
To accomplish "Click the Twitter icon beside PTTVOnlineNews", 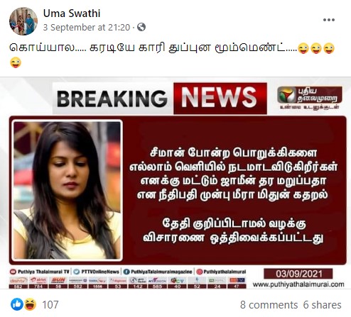I will [x=76, y=272].
